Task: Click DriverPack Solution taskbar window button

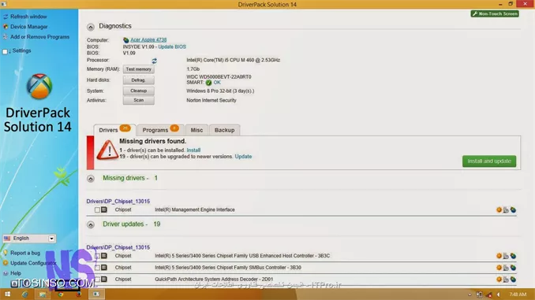Action: tap(96, 294)
